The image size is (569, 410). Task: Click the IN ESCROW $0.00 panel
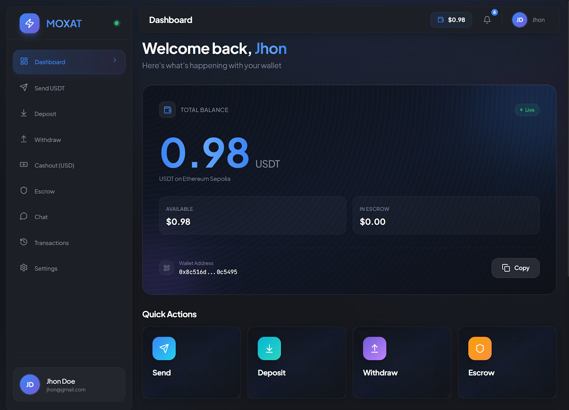tap(446, 215)
